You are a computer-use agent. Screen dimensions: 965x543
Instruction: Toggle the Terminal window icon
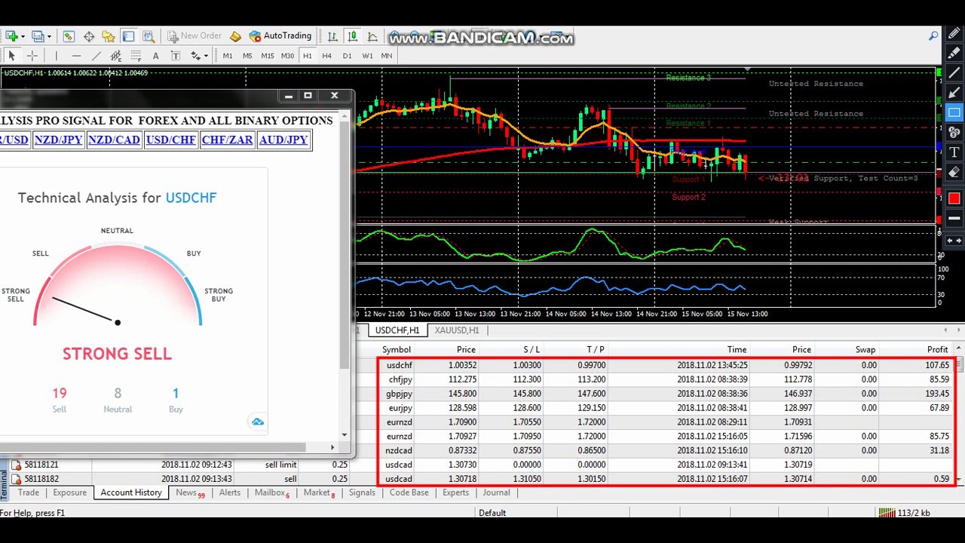point(128,35)
